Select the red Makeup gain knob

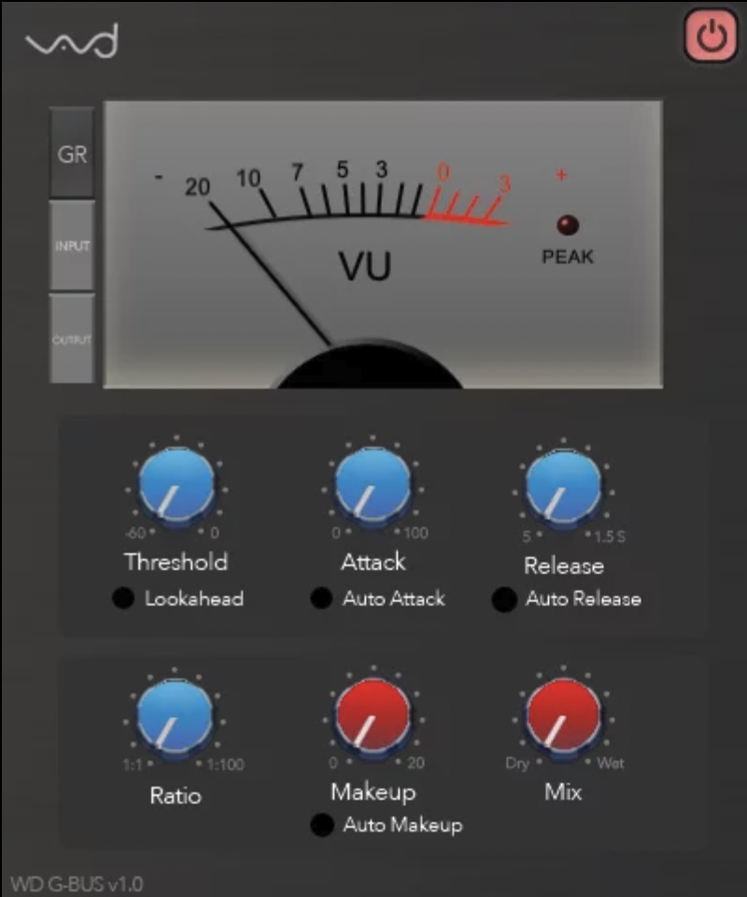click(x=372, y=718)
